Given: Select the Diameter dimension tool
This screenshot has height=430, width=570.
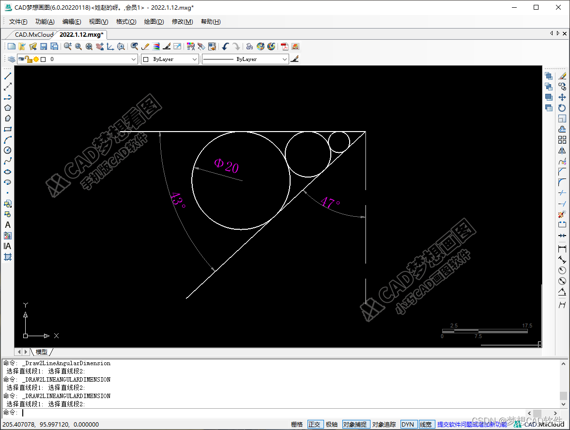Looking at the screenshot, I should coord(562,281).
